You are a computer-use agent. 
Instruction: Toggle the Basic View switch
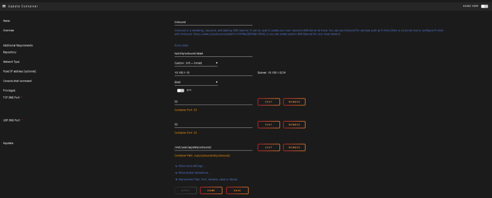tap(485, 6)
